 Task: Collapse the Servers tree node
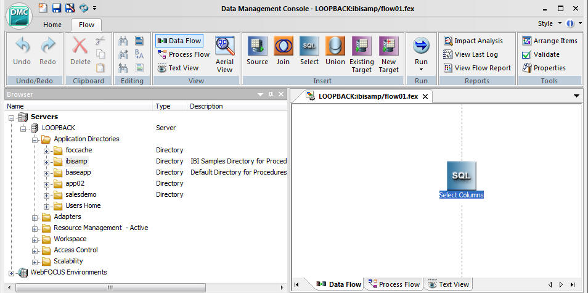point(11,118)
